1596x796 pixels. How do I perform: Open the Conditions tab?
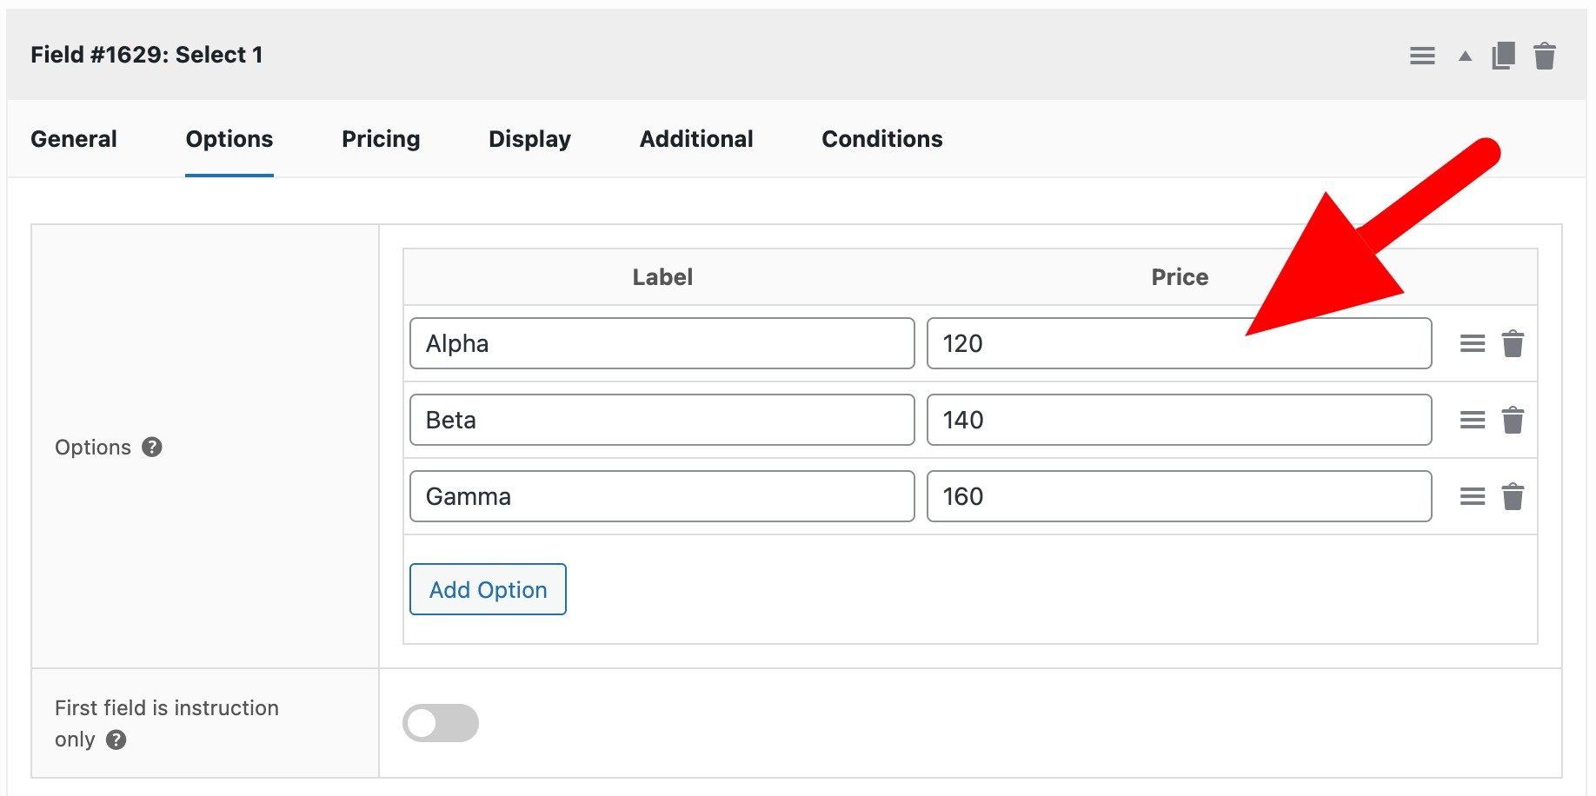tap(881, 139)
